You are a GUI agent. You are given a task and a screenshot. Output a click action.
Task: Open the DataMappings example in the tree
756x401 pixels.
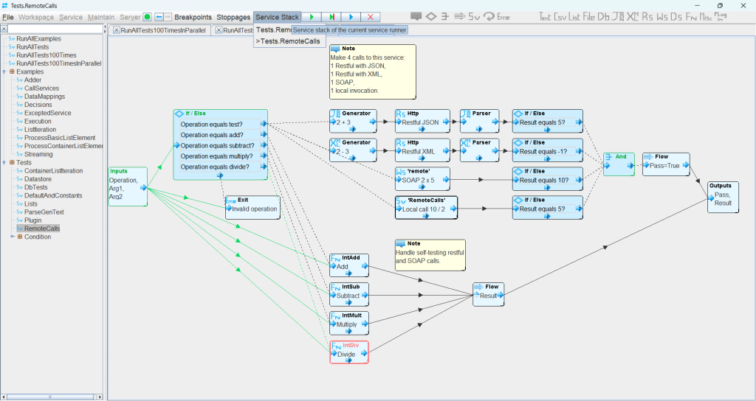(44, 97)
